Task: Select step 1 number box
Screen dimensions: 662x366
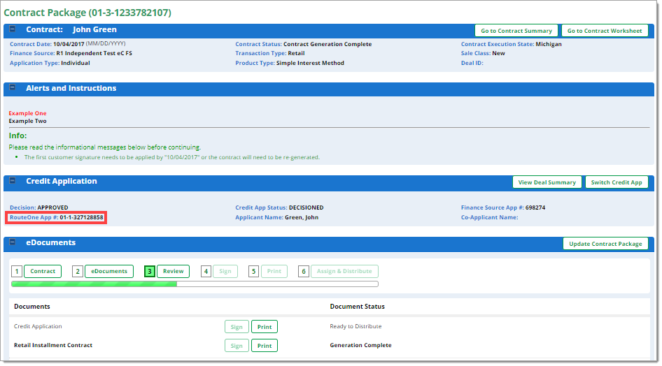Action: tap(17, 272)
